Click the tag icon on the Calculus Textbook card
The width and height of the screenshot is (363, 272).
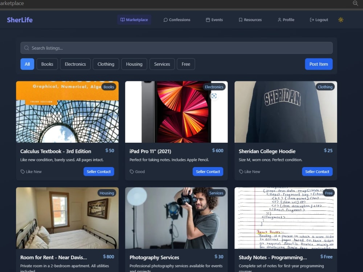pyautogui.click(x=23, y=172)
